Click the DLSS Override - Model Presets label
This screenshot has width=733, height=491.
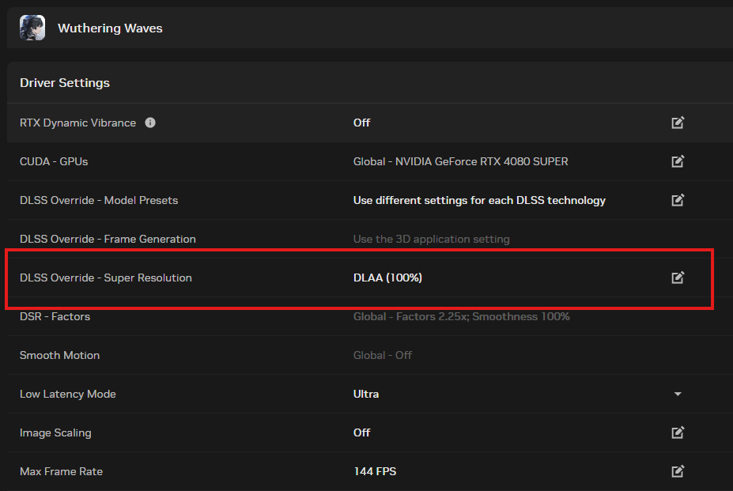(99, 200)
